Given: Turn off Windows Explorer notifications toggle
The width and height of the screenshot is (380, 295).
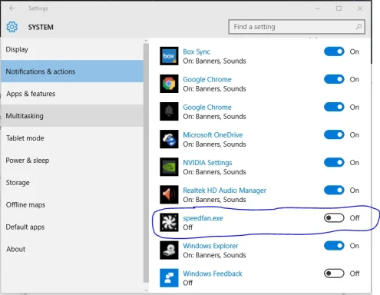Looking at the screenshot, I should point(334,246).
